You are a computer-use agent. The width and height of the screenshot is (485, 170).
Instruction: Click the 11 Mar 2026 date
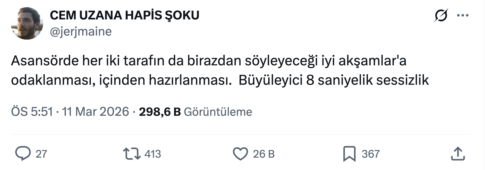pos(95,111)
